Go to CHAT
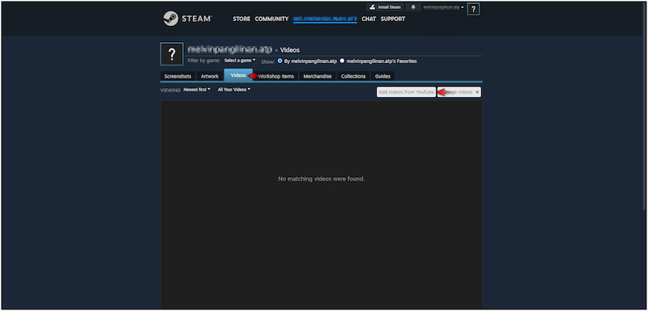The width and height of the screenshot is (648, 311). click(369, 19)
